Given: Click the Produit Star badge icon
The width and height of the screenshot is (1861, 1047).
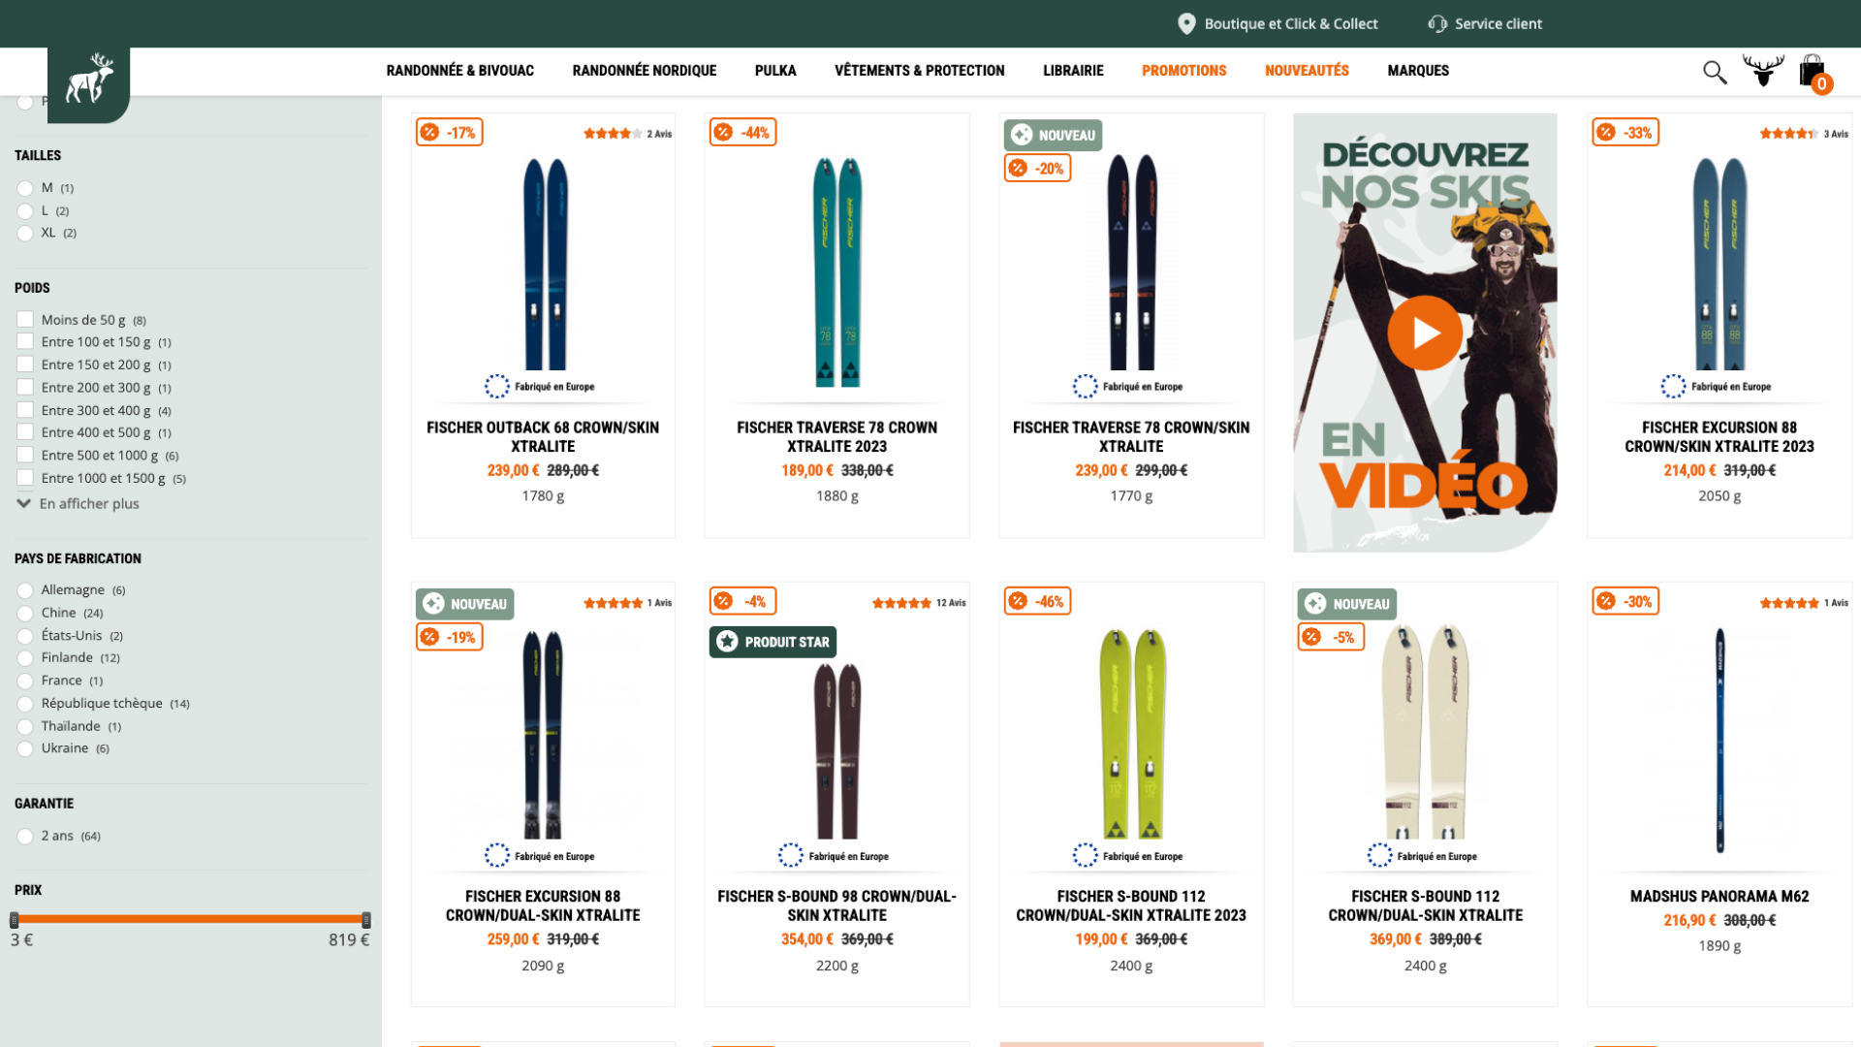Looking at the screenshot, I should (x=727, y=641).
